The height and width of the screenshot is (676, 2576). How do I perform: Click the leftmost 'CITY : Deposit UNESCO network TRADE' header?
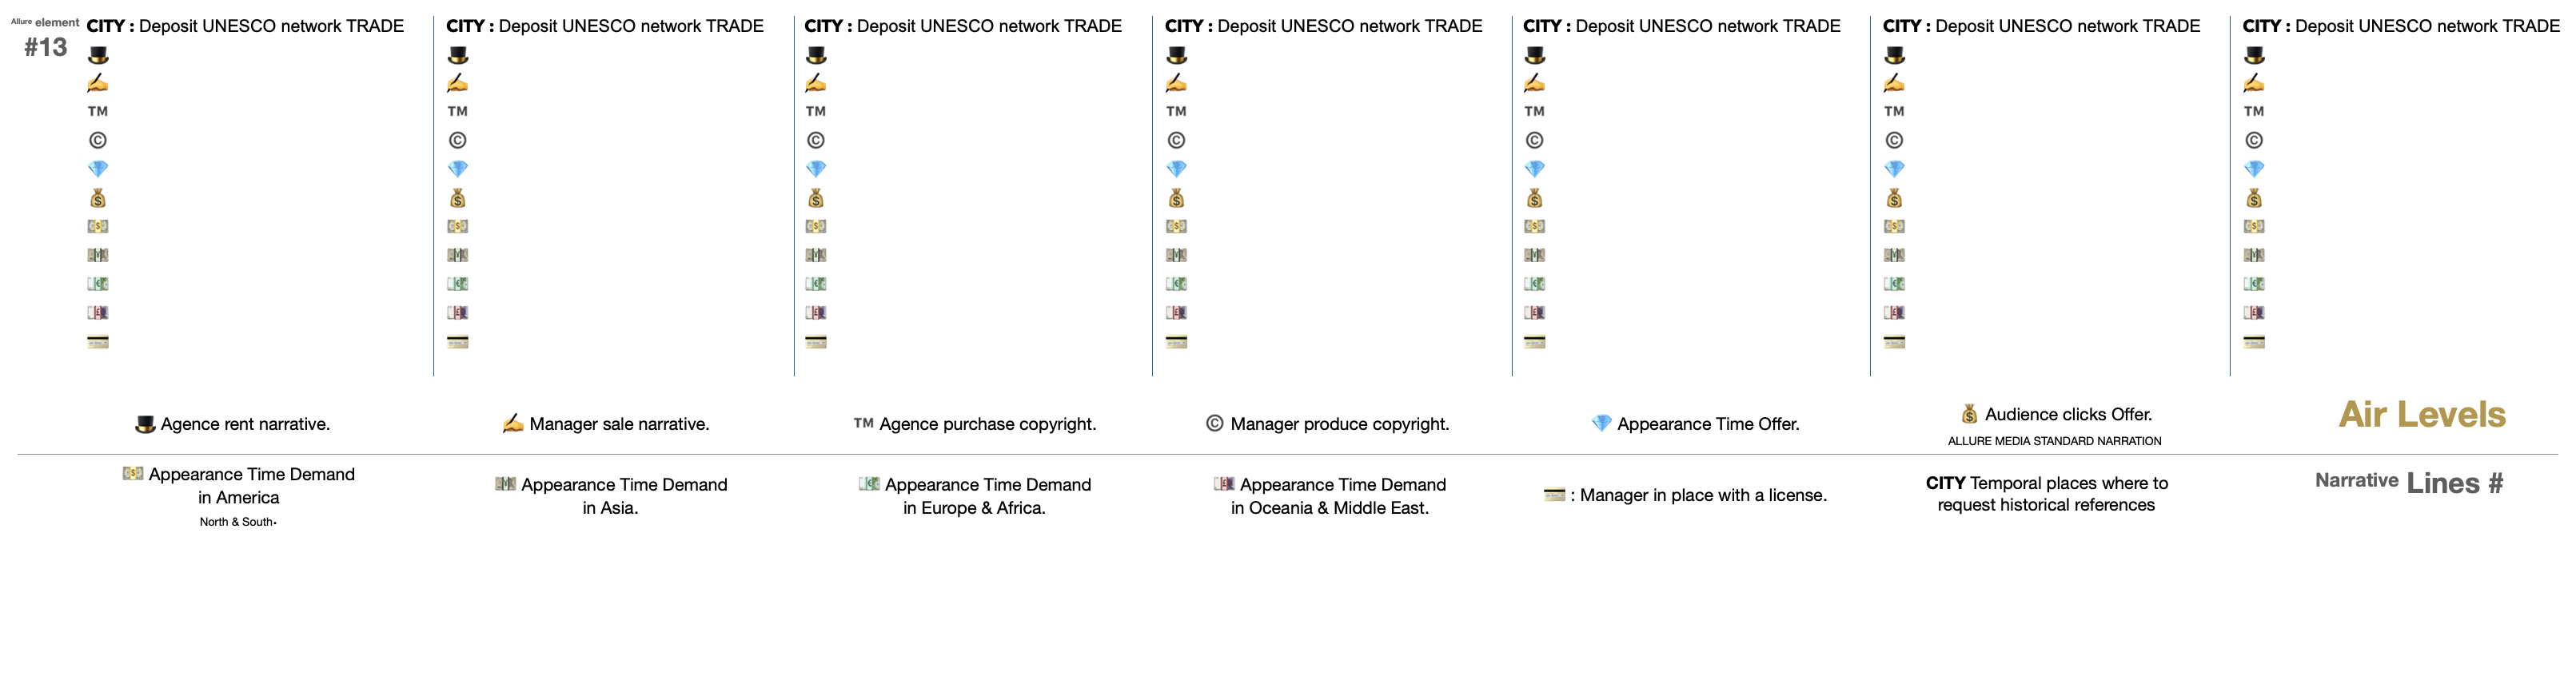click(246, 26)
